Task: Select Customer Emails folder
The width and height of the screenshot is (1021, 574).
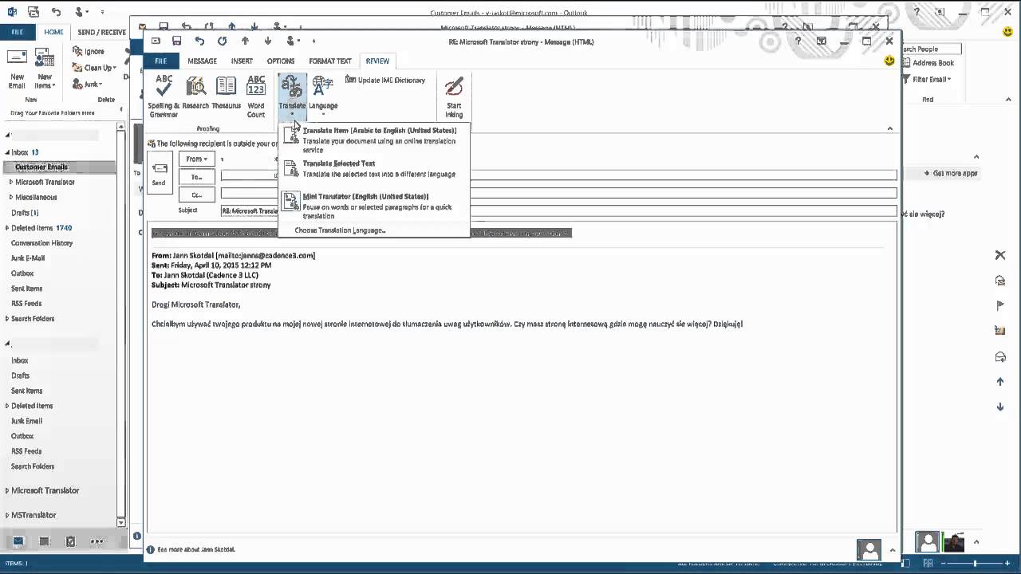Action: tap(60, 167)
